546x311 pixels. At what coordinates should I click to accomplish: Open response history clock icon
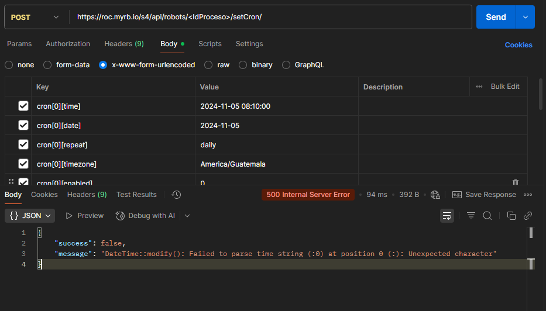click(x=176, y=195)
